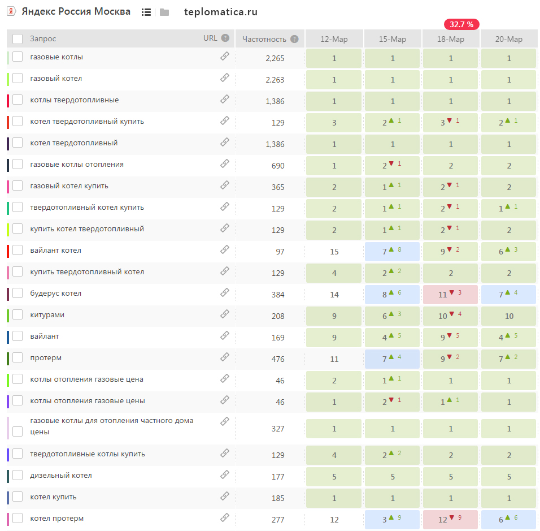Click the frequency value 690
Screen dimensions: 540x531
click(x=278, y=166)
